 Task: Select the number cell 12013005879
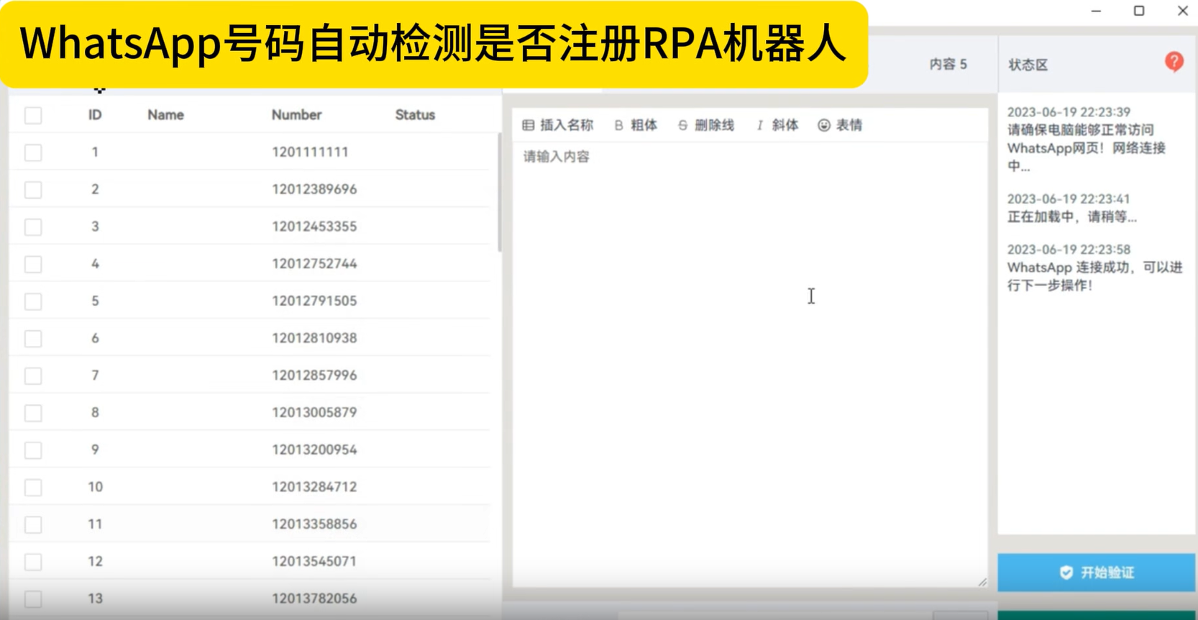[314, 412]
